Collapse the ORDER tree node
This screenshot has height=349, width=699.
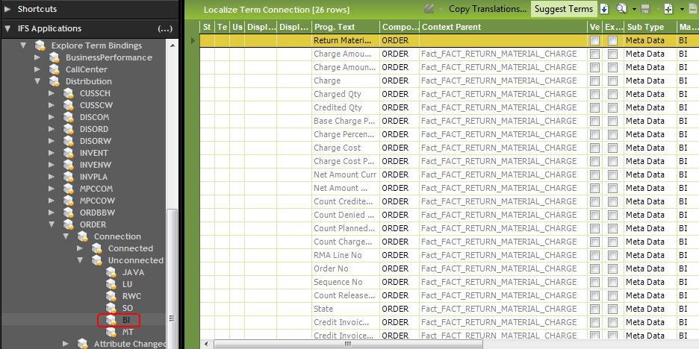(x=52, y=224)
